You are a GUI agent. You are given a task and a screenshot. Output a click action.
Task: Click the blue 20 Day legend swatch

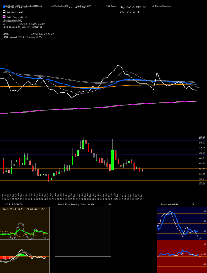pos(5,7)
